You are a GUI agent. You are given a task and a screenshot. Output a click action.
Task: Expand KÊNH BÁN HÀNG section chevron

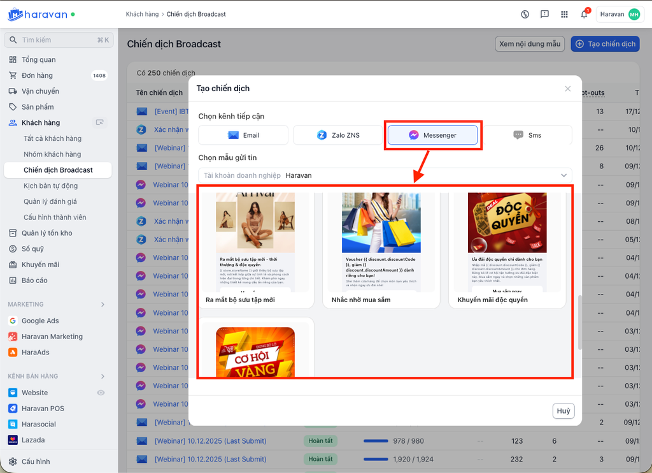click(103, 377)
